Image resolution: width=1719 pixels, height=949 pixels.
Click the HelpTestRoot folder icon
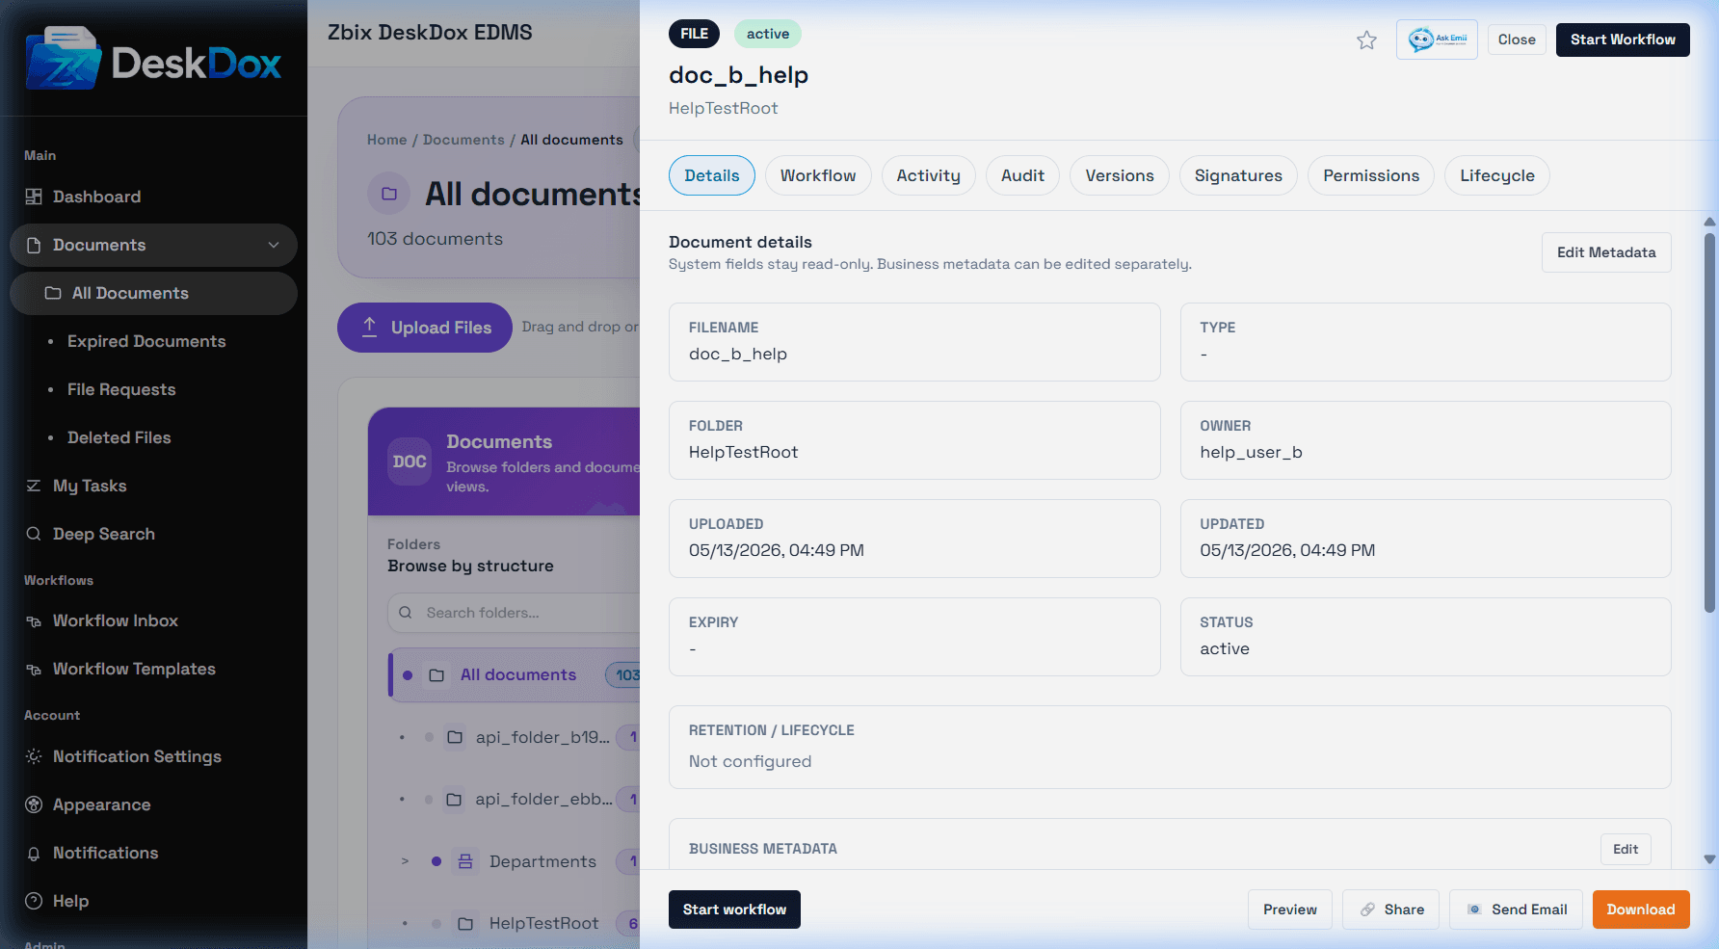coord(465,923)
